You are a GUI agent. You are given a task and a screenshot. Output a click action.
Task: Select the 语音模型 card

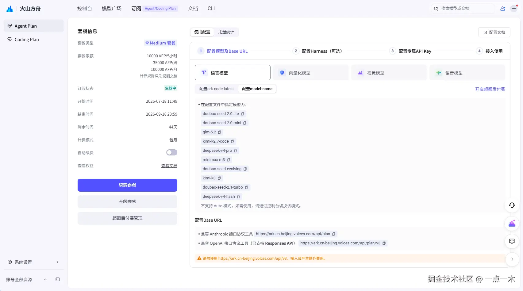point(467,73)
